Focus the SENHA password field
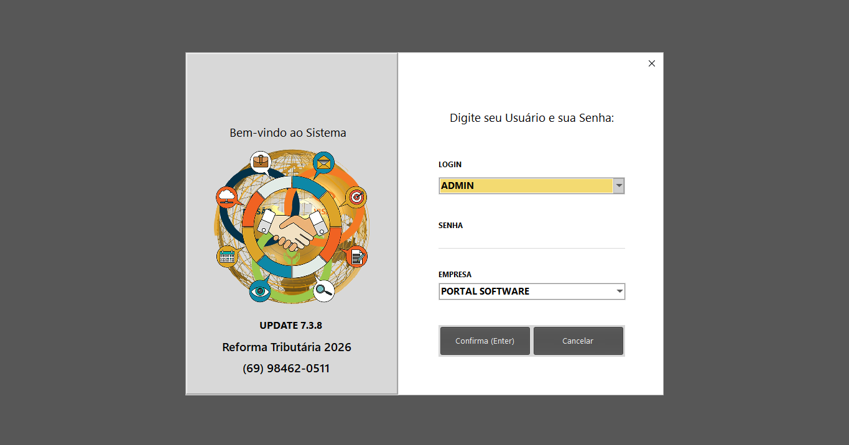This screenshot has height=445, width=849. 532,240
